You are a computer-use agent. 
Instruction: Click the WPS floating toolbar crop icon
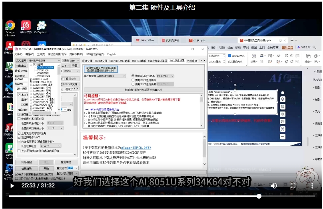(x=283, y=106)
